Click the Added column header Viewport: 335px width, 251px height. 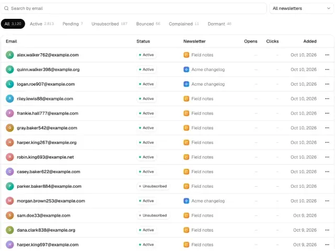click(x=310, y=41)
